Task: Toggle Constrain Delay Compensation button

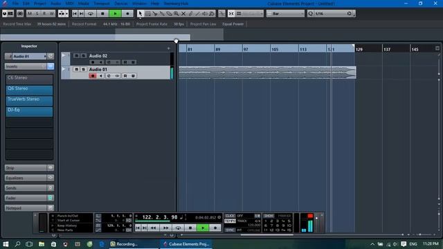Action: pyautogui.click(x=20, y=14)
